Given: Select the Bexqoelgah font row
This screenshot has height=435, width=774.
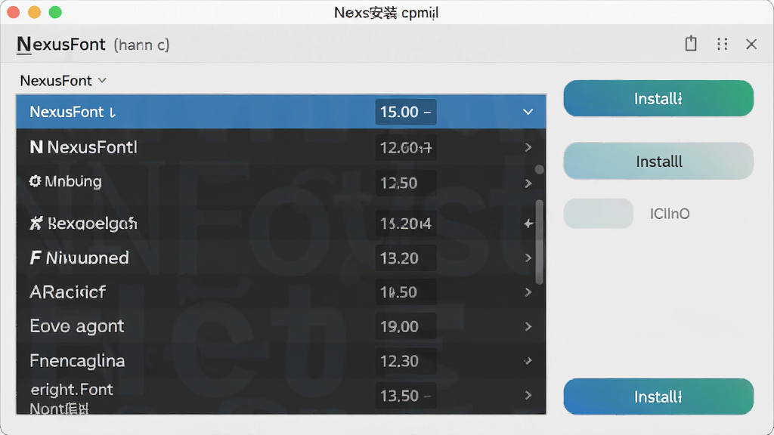Looking at the screenshot, I should (x=281, y=224).
